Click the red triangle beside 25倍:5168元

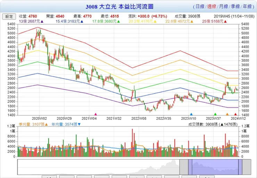(x=225, y=21)
